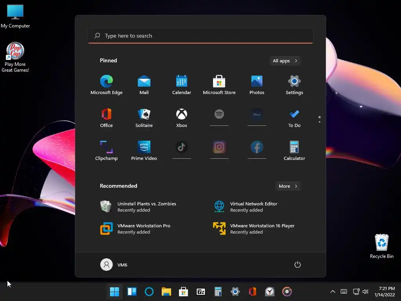
Task: Open Office from the taskbar
Action: click(x=253, y=292)
